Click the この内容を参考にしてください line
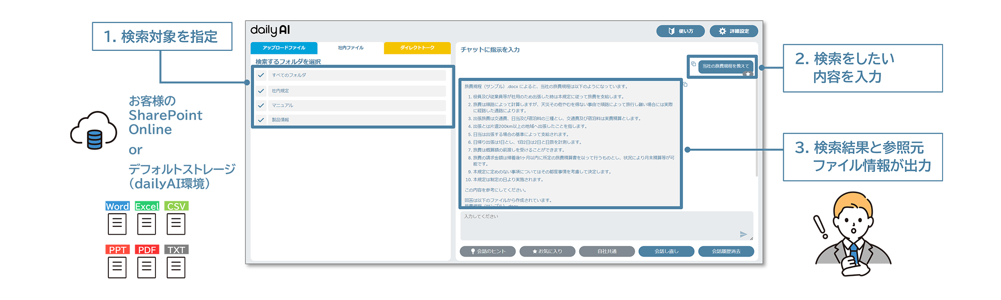The width and height of the screenshot is (1001, 300). 496,190
